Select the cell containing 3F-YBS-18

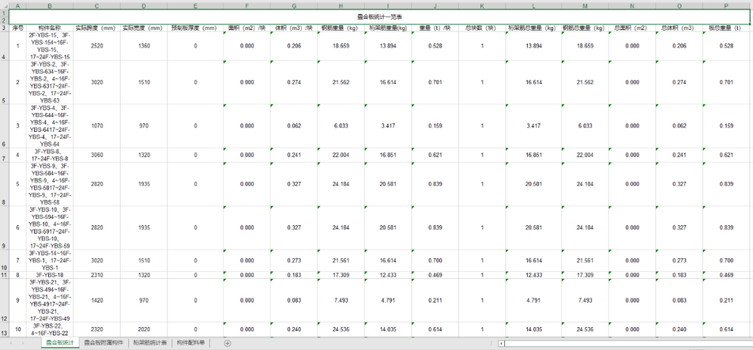50,275
